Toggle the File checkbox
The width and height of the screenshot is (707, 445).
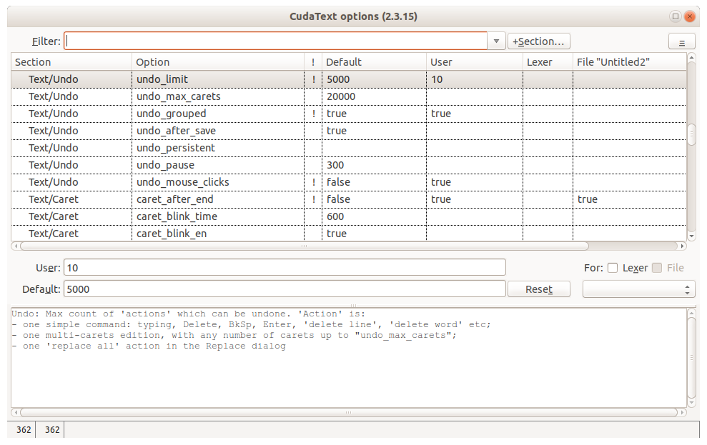[x=657, y=268]
